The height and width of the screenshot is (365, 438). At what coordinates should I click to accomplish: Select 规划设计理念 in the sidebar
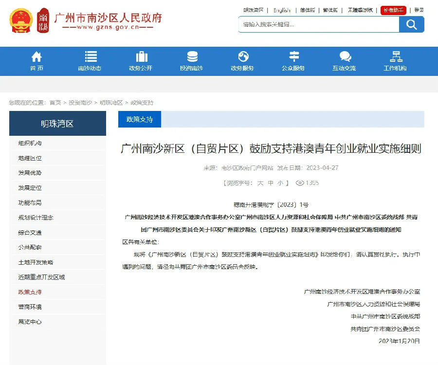(x=36, y=218)
